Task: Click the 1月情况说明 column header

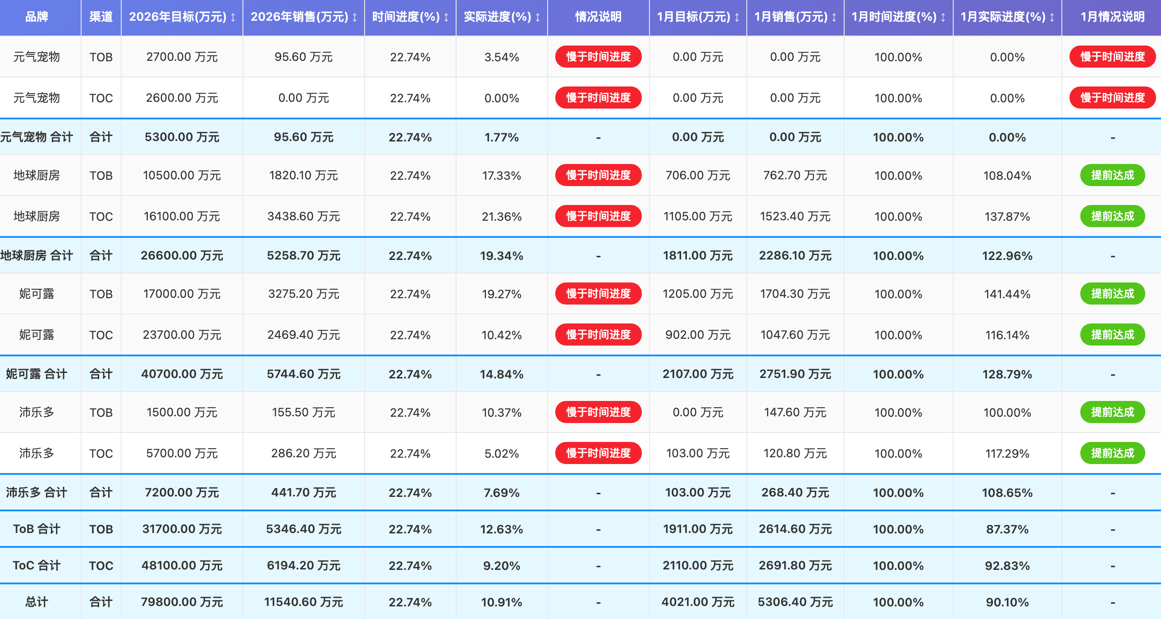Action: (1112, 17)
